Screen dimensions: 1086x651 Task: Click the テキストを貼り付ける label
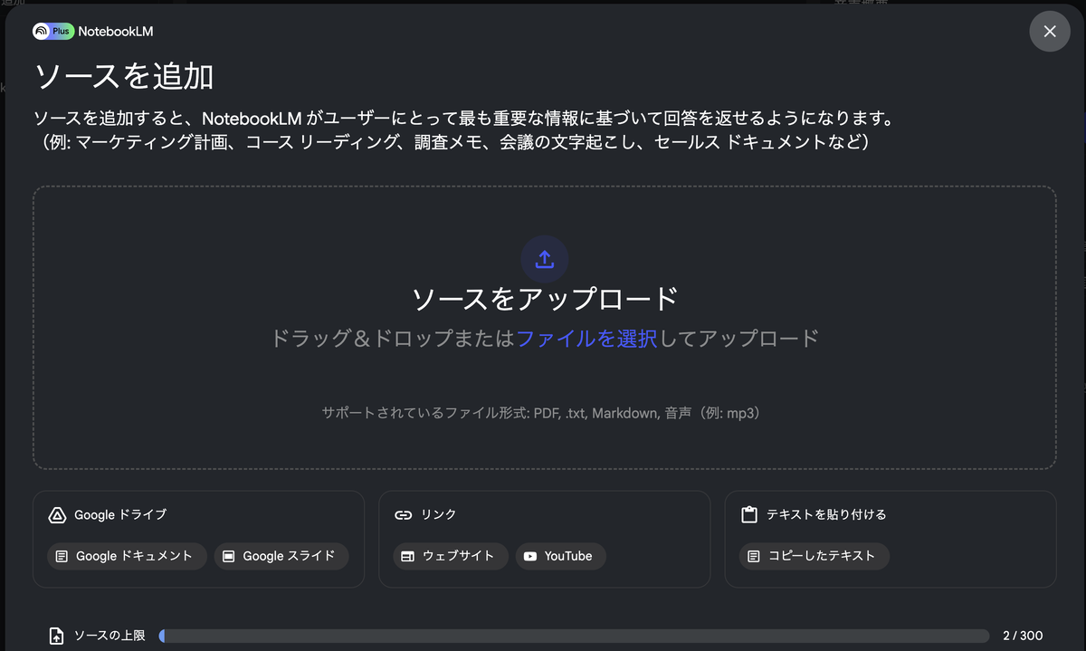click(826, 515)
